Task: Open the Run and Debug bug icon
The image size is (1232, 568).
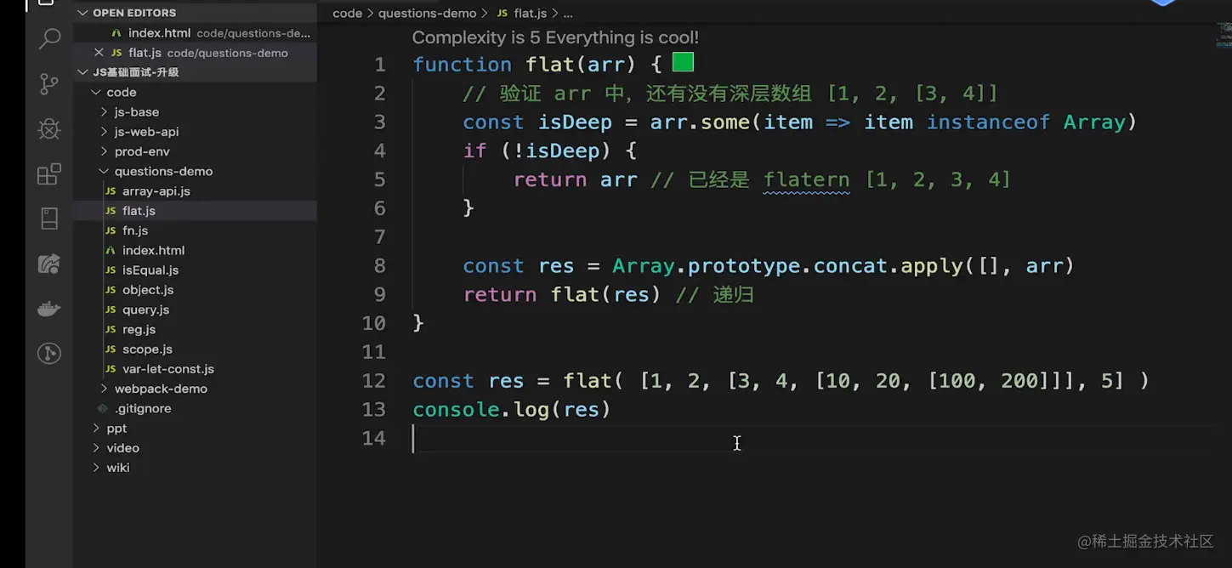Action: (49, 128)
